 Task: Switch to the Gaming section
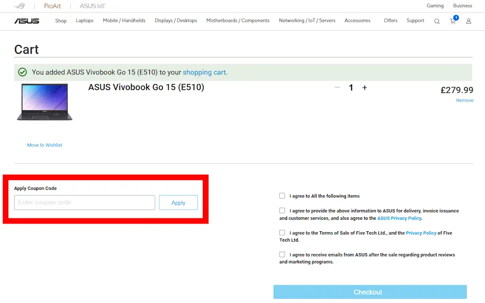click(435, 6)
